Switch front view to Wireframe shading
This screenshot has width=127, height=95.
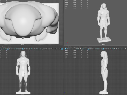[x=21, y=49]
